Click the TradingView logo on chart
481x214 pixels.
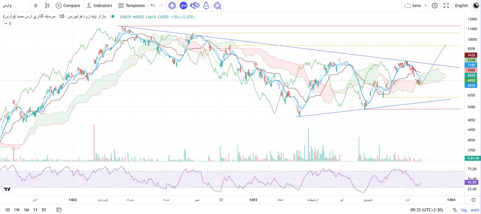point(7,189)
